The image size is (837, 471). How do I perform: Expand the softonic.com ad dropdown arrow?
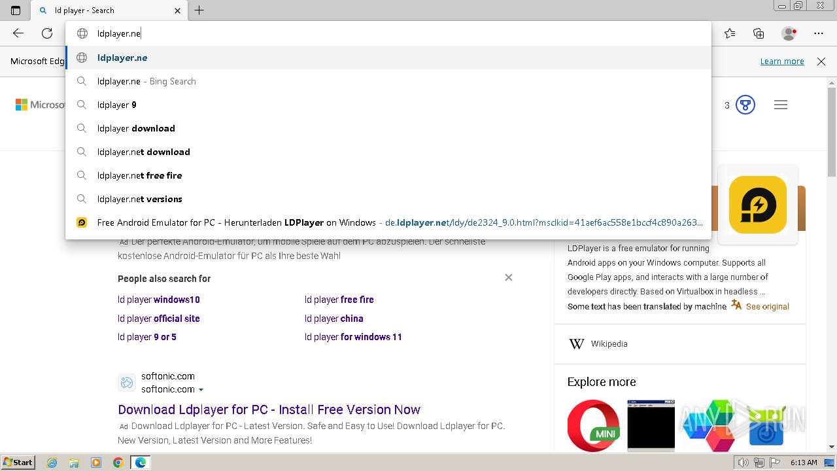tap(201, 390)
